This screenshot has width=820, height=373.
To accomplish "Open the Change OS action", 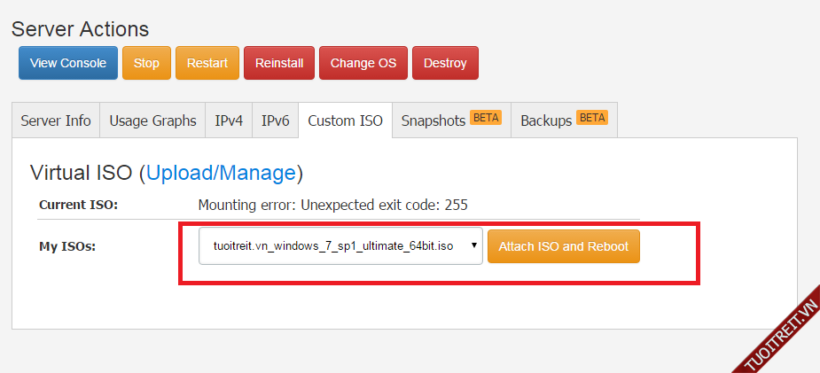I will click(x=363, y=63).
